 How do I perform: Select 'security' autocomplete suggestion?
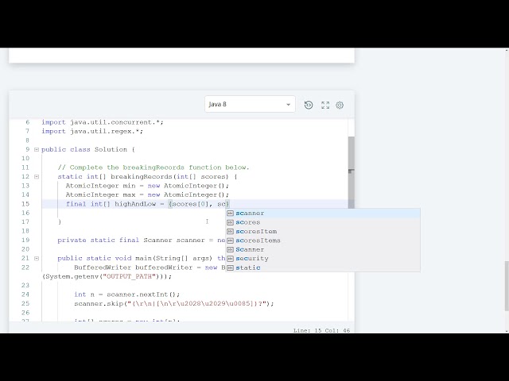pos(323,259)
